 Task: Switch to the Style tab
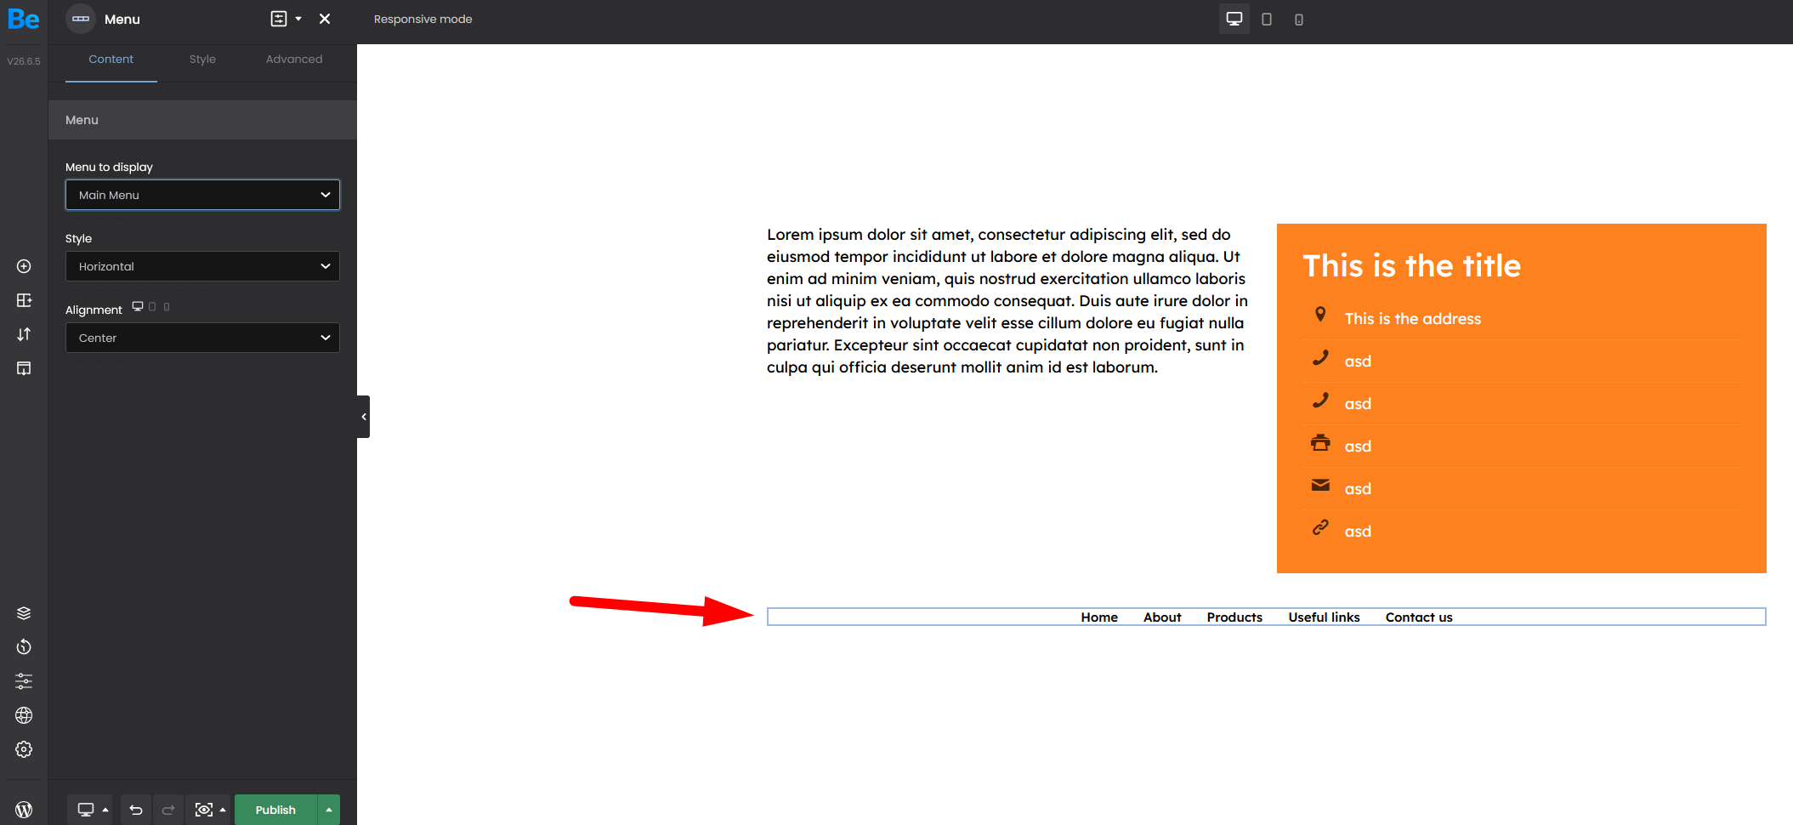[x=202, y=60]
